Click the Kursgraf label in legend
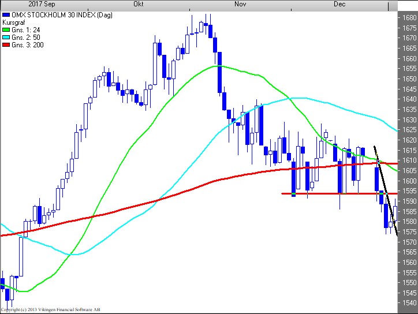The image size is (418, 314). (x=14, y=21)
